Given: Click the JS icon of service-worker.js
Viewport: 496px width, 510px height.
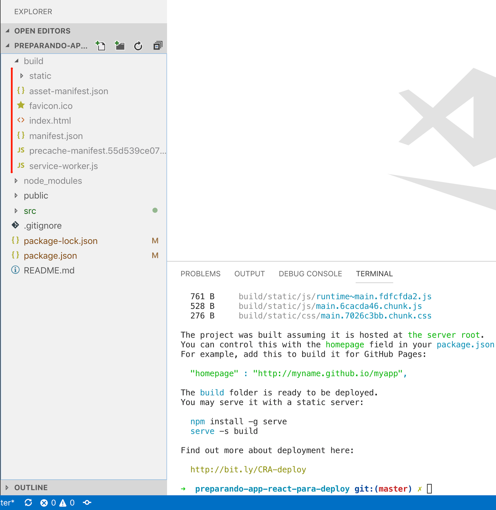Looking at the screenshot, I should pyautogui.click(x=21, y=165).
